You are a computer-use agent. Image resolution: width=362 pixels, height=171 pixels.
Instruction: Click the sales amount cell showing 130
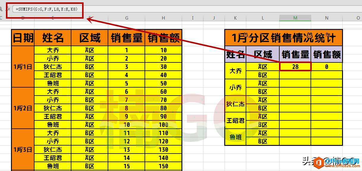(164, 149)
